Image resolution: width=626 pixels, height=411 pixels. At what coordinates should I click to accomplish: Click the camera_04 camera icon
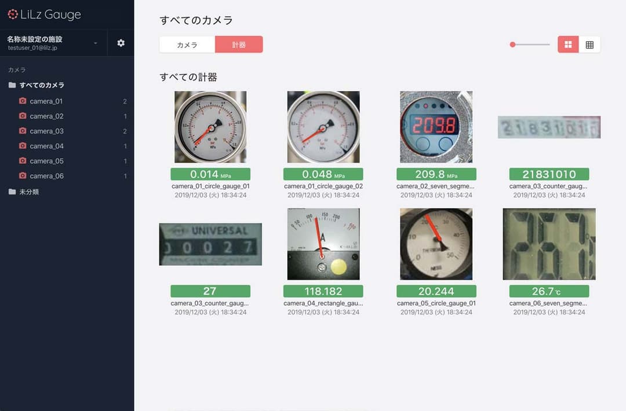coord(23,146)
